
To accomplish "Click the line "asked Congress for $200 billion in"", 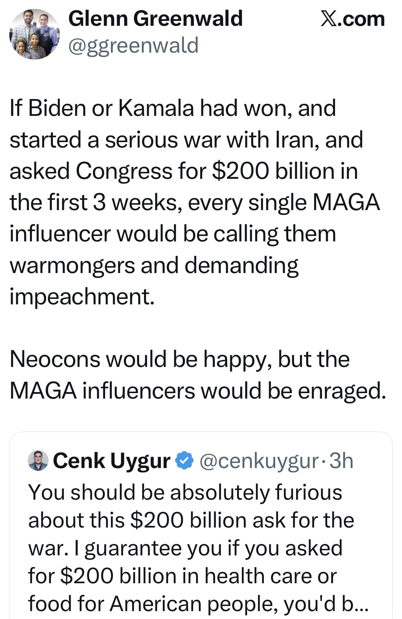I will click(x=184, y=171).
